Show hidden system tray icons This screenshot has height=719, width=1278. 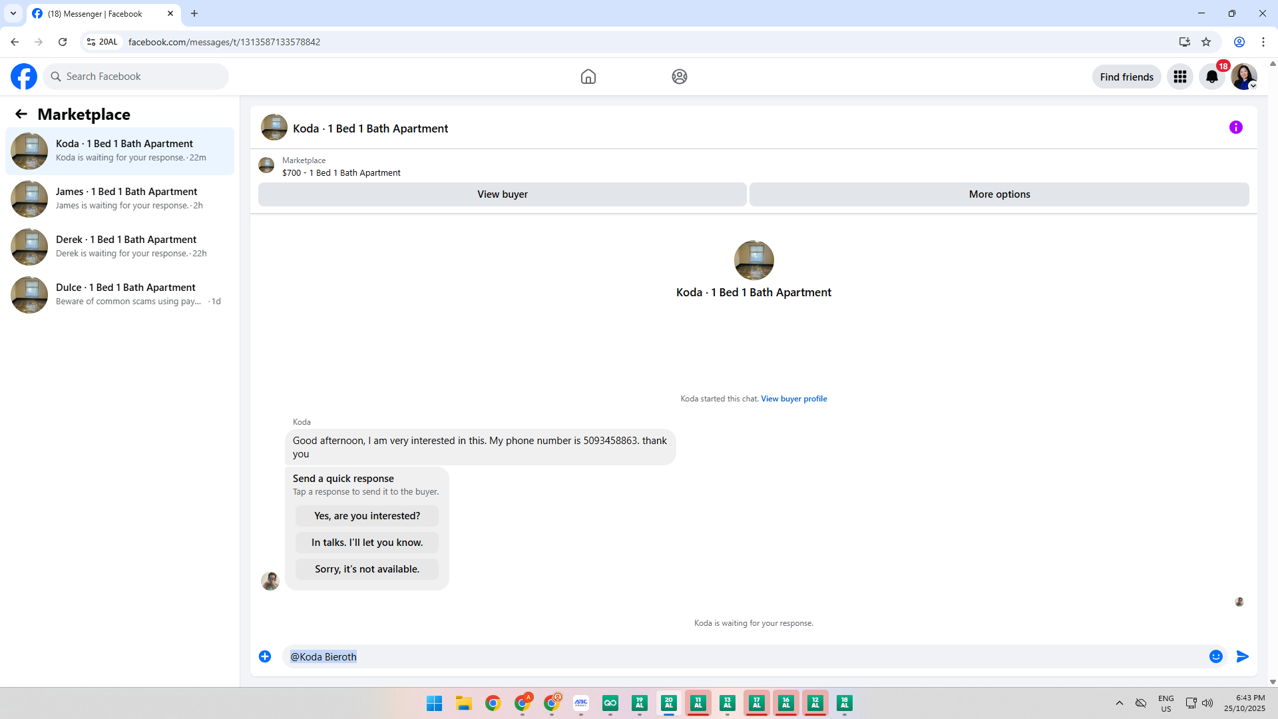pos(1119,703)
